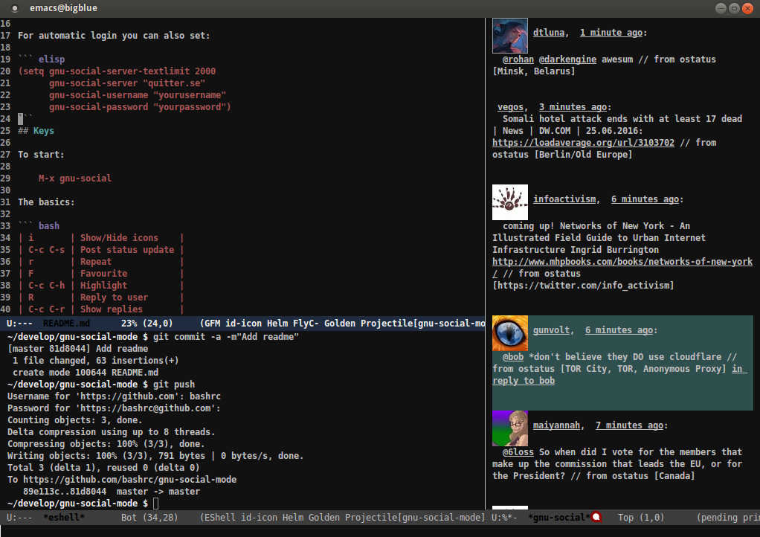This screenshot has height=537, width=760.
Task: Open the maiyannah username link
Action: pyautogui.click(x=556, y=425)
